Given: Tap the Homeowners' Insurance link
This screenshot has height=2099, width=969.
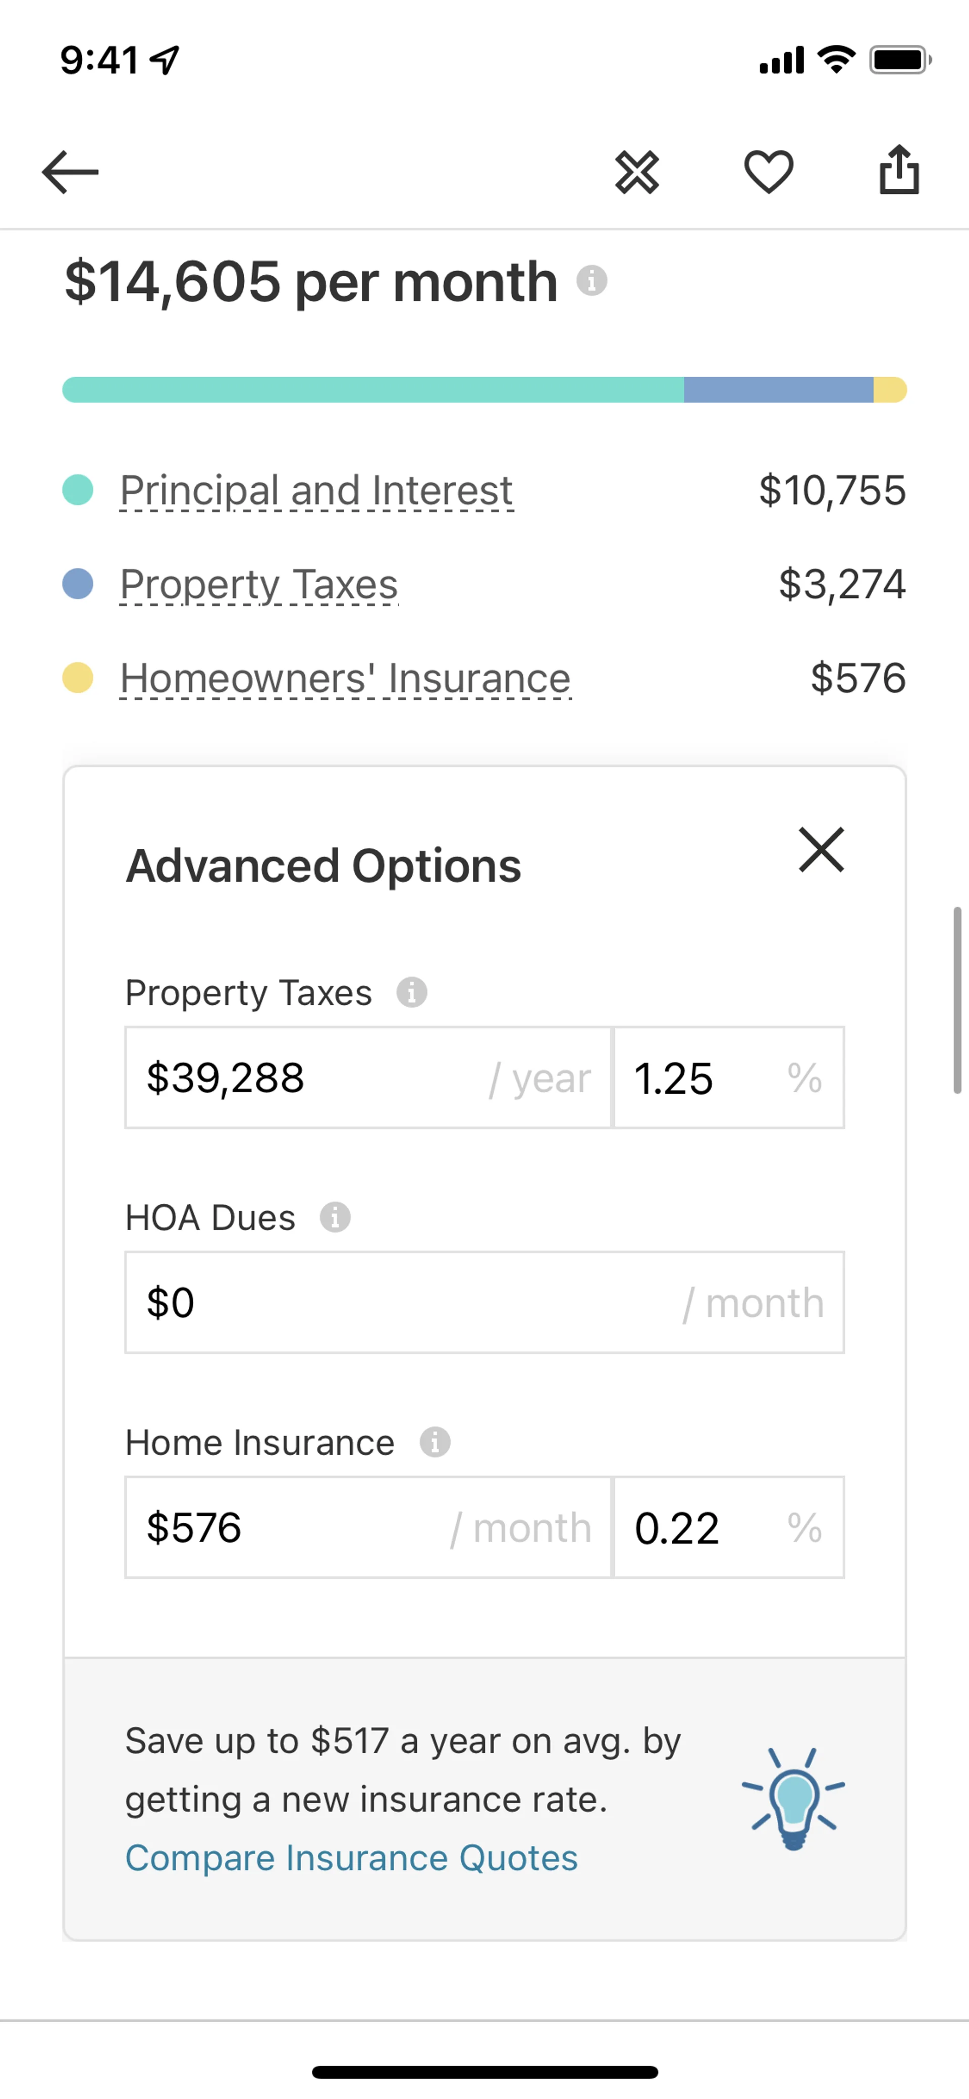Looking at the screenshot, I should point(345,679).
